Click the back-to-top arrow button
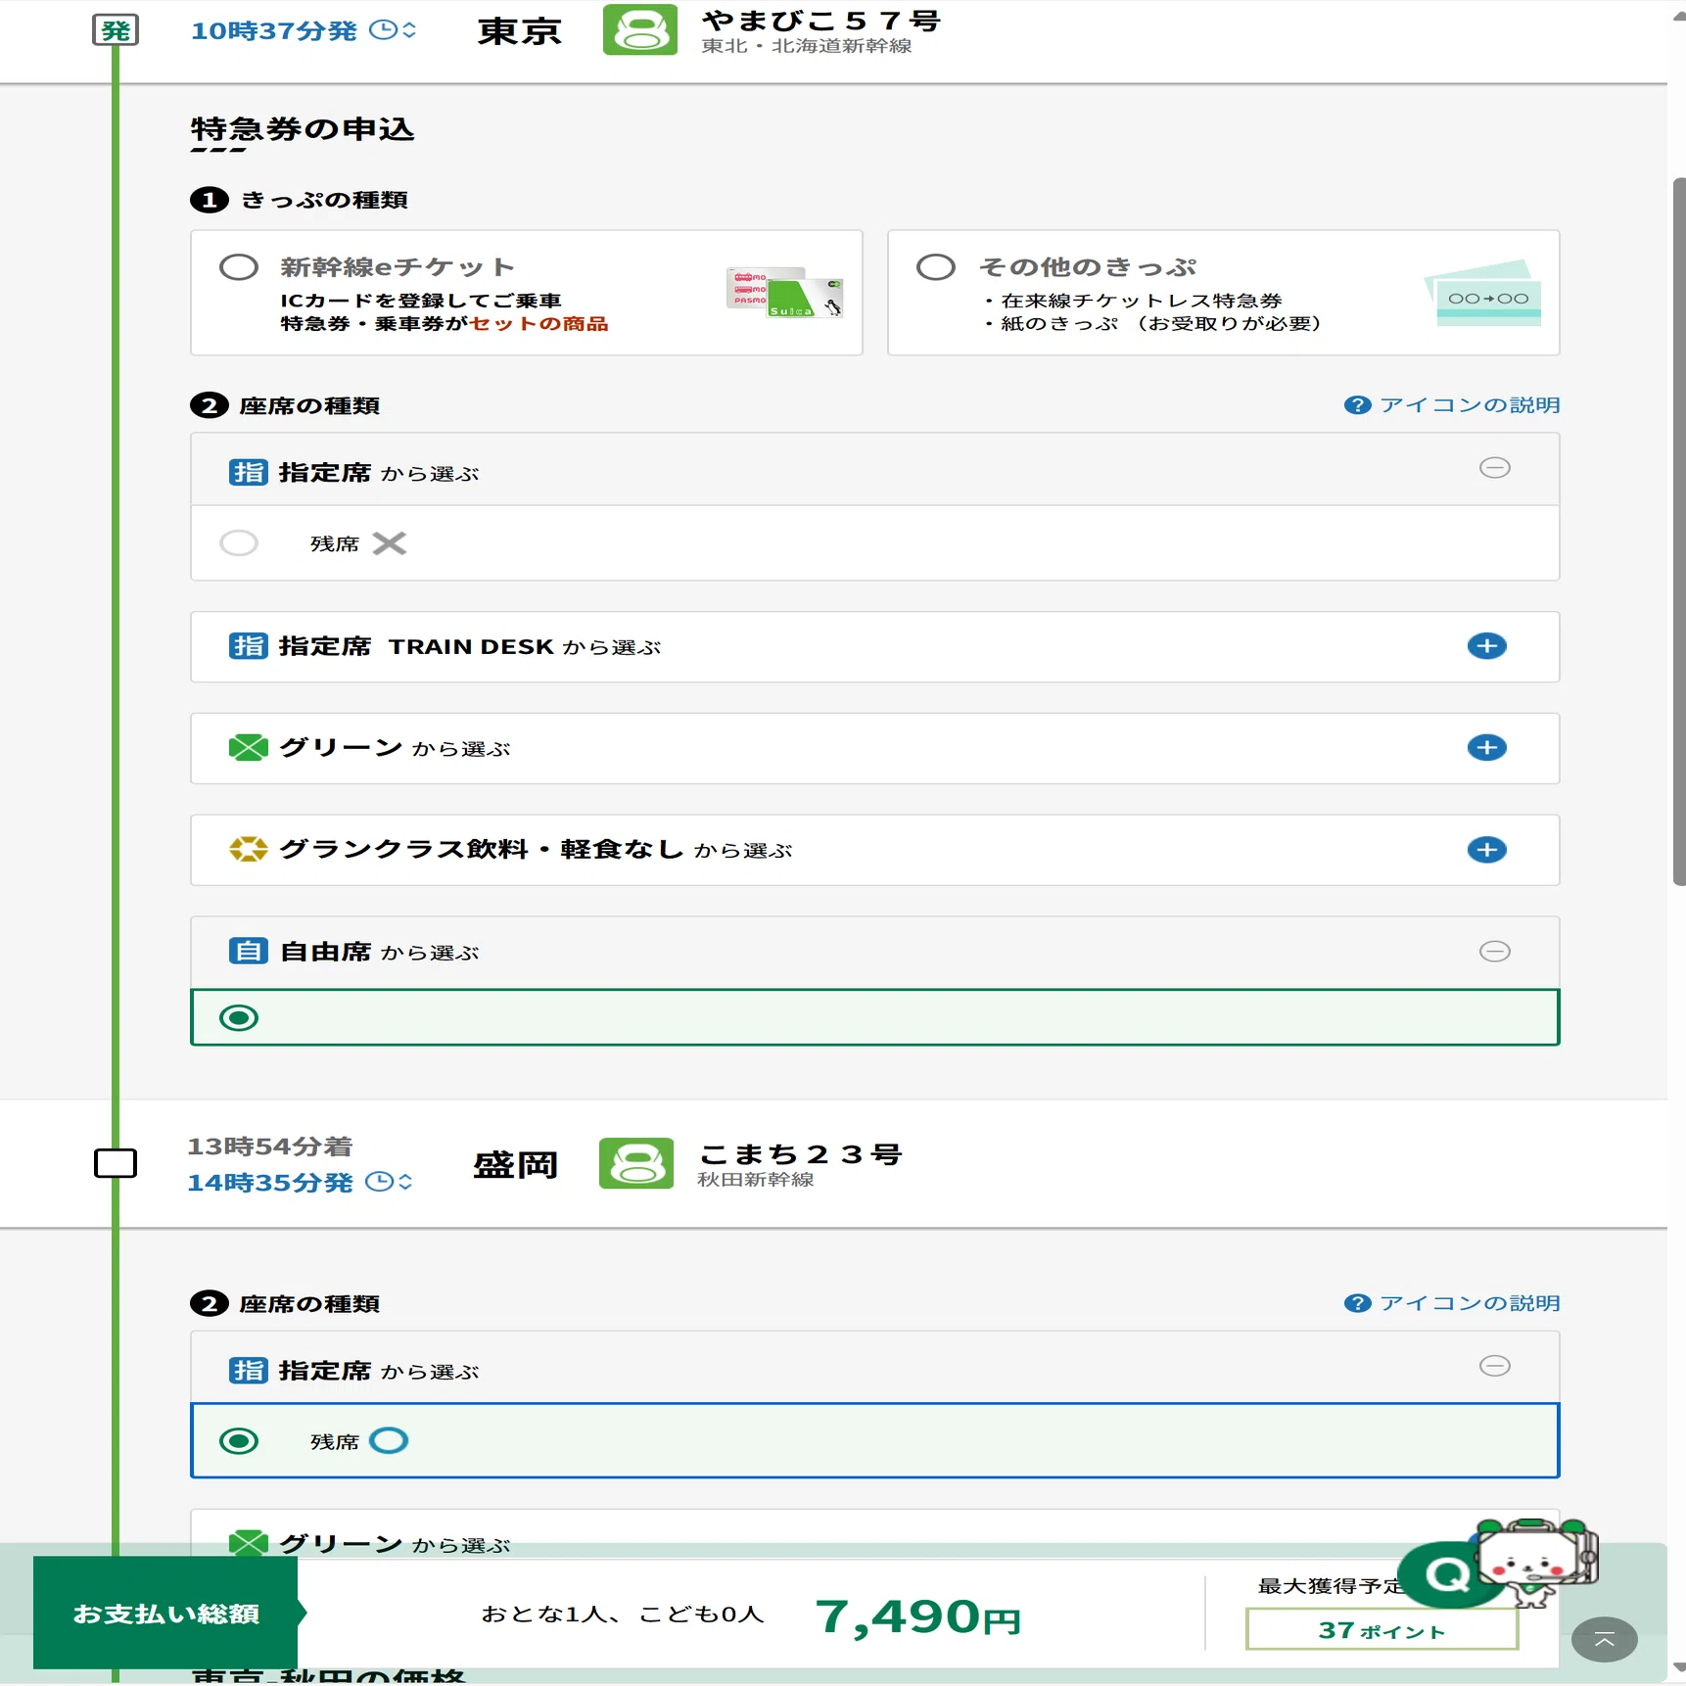Image resolution: width=1686 pixels, height=1686 pixels. pos(1604,1640)
